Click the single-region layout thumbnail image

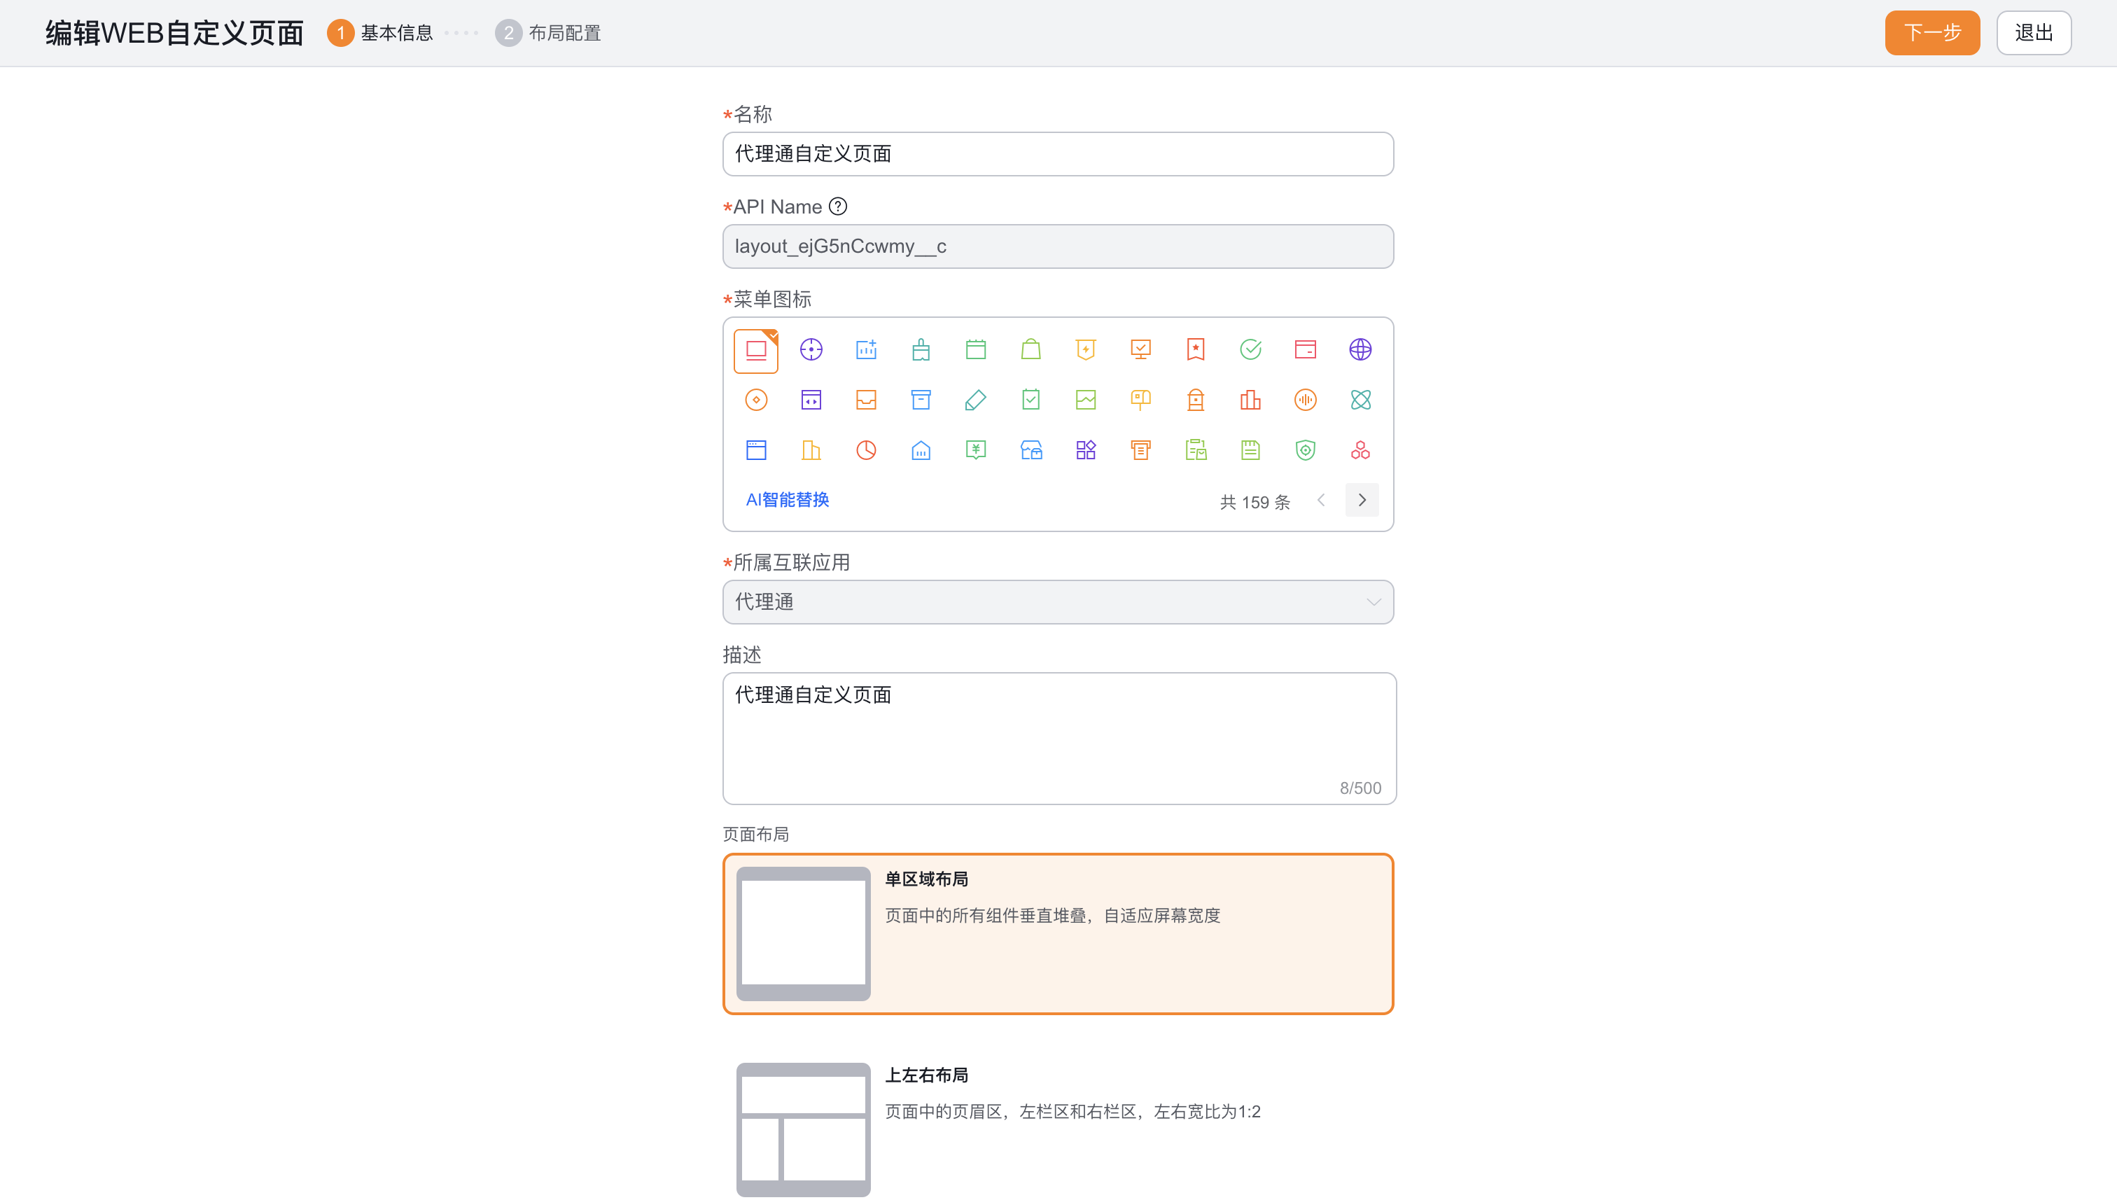click(x=803, y=934)
